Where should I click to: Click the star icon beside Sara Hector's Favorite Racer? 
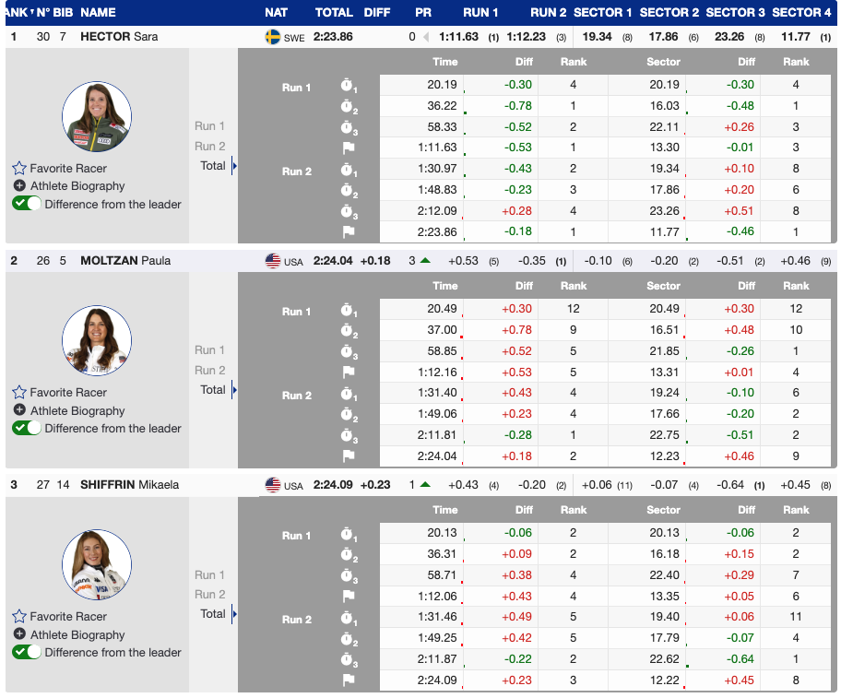(19, 169)
